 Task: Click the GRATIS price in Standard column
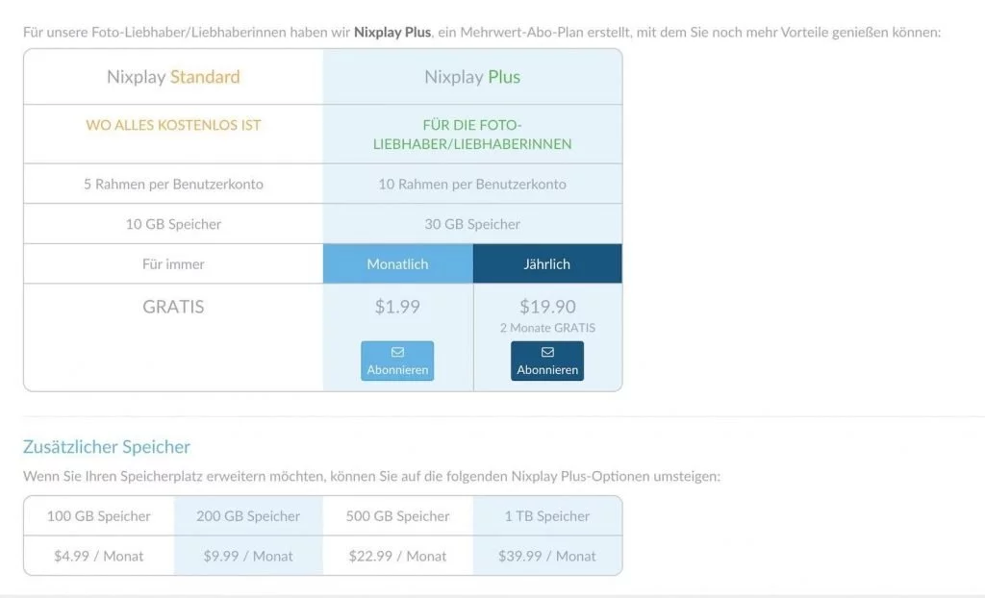173,307
